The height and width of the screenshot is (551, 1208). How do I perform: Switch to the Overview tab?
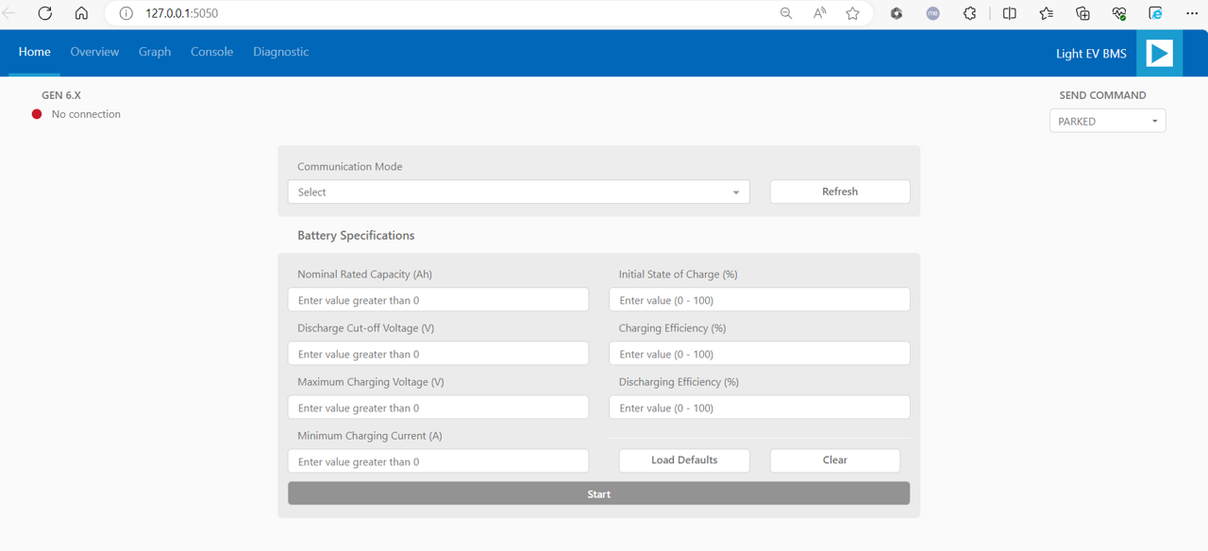94,52
